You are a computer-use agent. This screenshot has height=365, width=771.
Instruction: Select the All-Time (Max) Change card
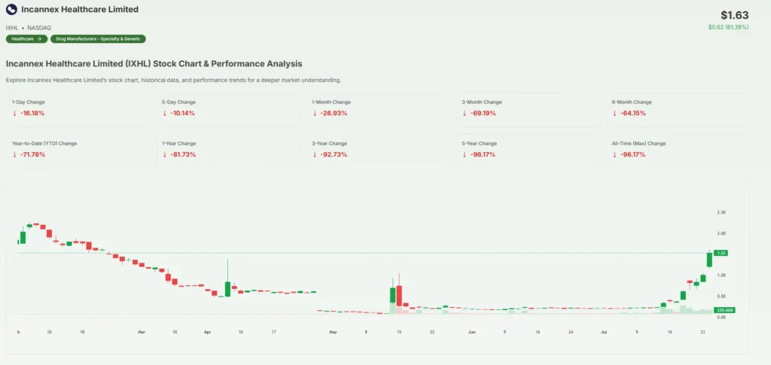677,150
